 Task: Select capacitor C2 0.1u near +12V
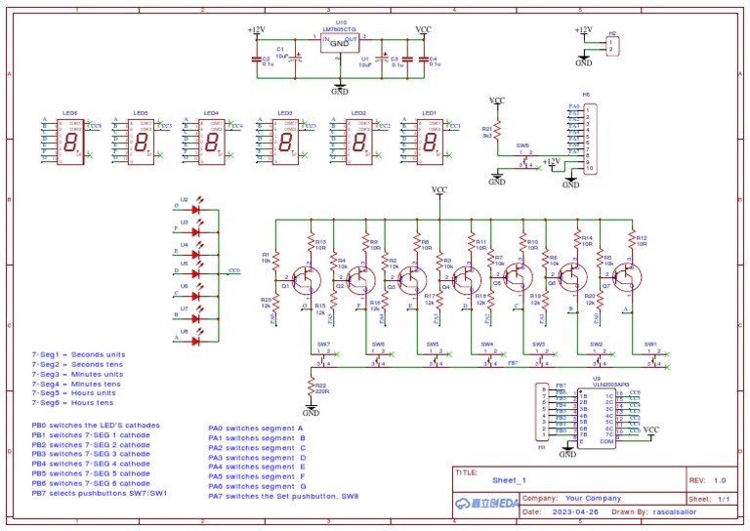tap(257, 60)
